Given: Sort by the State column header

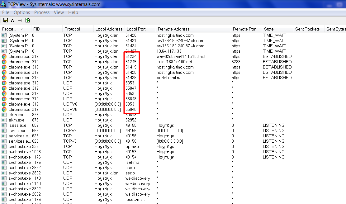Looking at the screenshot, I should (277, 29).
